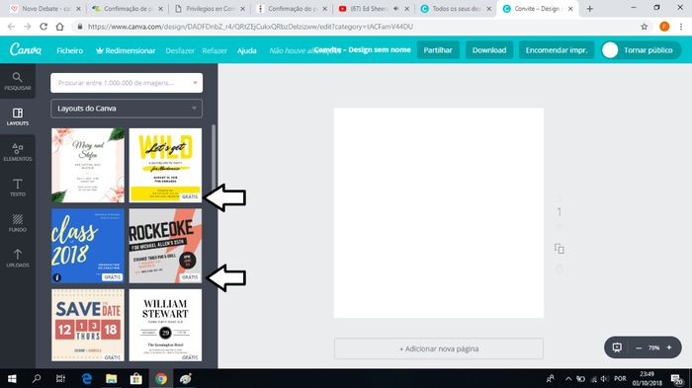Click the Encomendar impr. button
The height and width of the screenshot is (388, 692).
(556, 49)
